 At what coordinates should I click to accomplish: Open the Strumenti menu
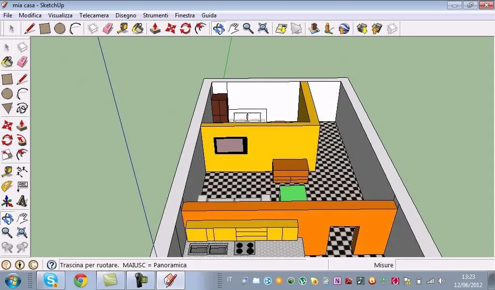[x=155, y=15]
